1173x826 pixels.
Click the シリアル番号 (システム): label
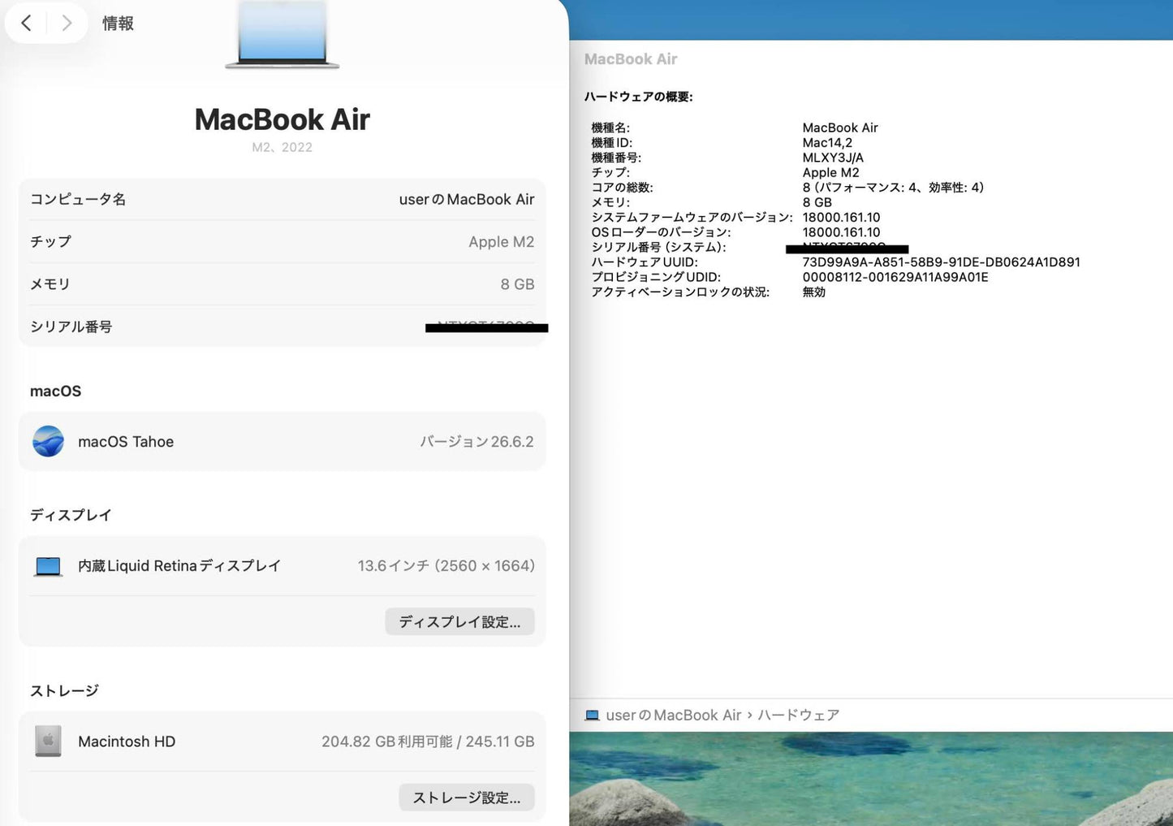point(658,247)
